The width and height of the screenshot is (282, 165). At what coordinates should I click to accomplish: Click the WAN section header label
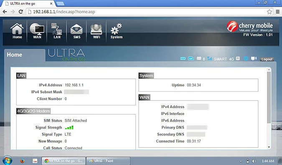point(144,97)
